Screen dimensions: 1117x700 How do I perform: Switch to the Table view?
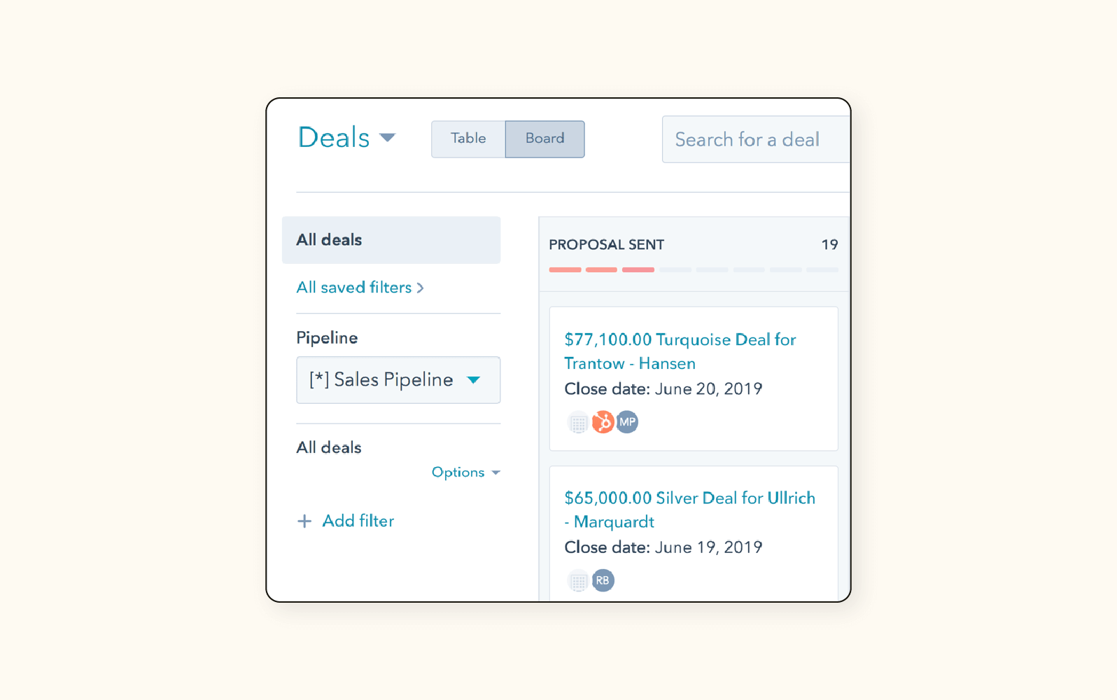[x=468, y=139]
